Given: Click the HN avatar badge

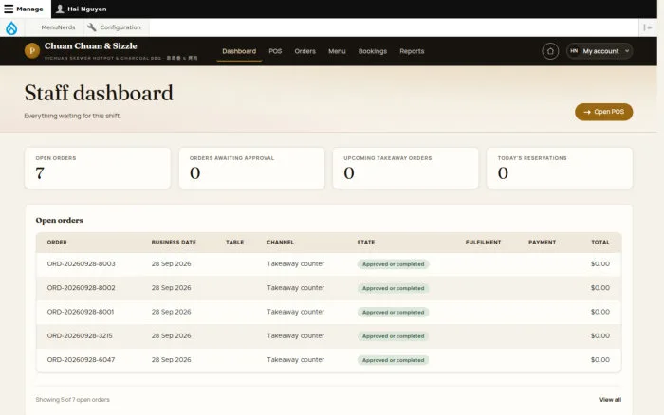Looking at the screenshot, I should (x=574, y=51).
